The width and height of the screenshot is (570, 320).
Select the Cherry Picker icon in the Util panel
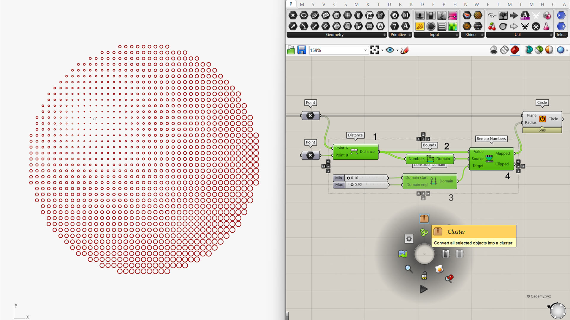(492, 26)
